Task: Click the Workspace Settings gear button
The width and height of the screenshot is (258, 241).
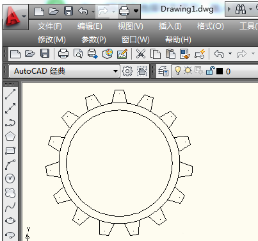Action: [x=127, y=71]
